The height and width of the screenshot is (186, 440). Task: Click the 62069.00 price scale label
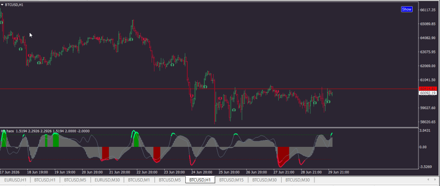pyautogui.click(x=428, y=66)
